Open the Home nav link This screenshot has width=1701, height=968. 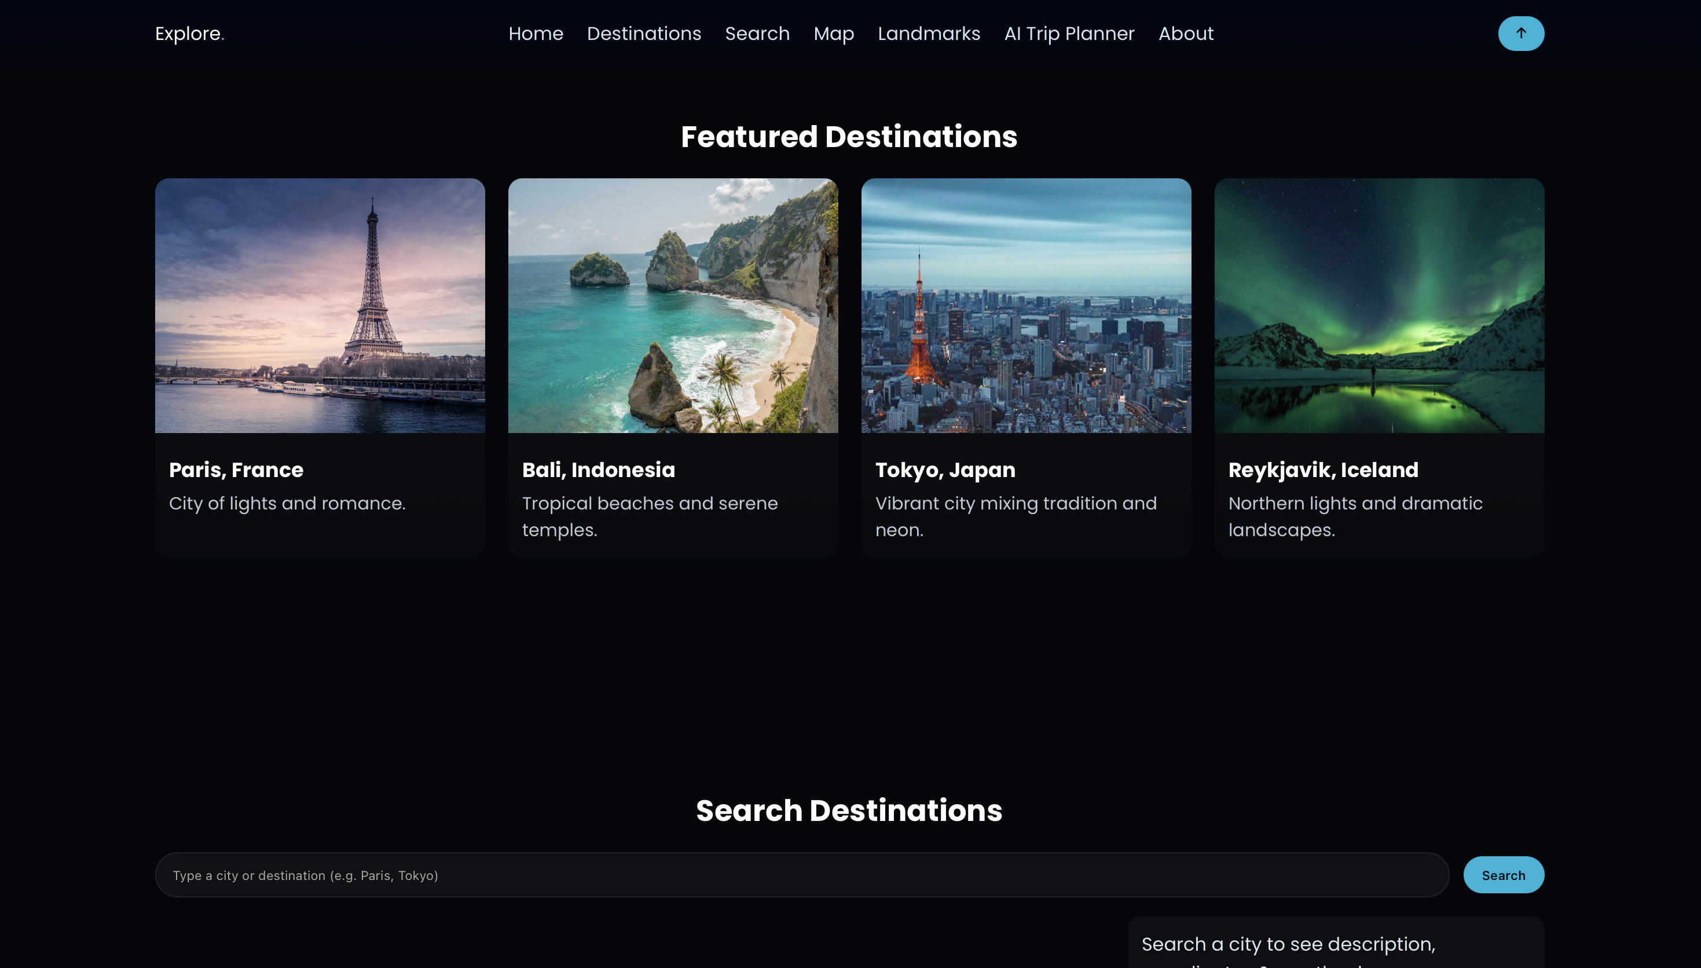coord(535,33)
